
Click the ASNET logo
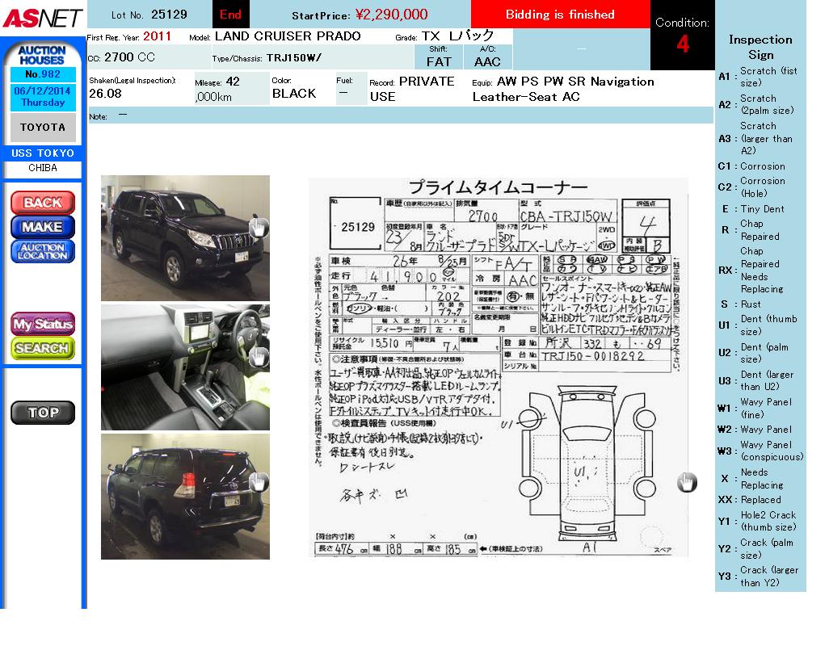[42, 18]
